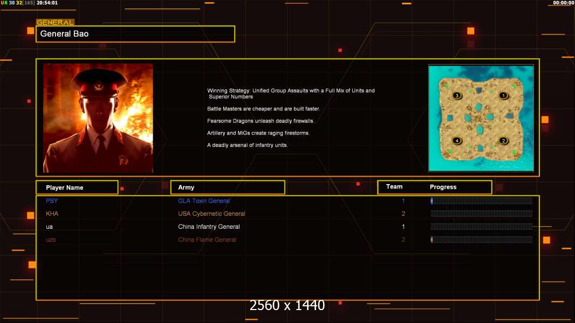Click deadly arsenal of infantry line

[x=247, y=145]
